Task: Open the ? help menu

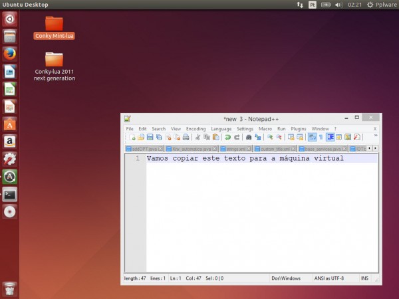Action: pos(335,129)
